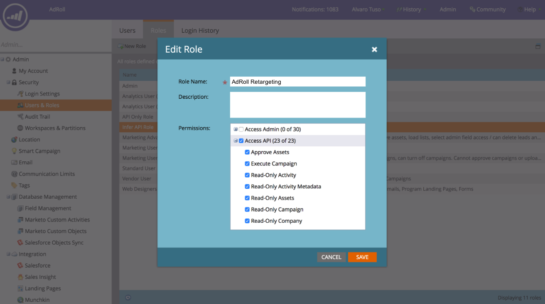Click the Landing Pages icon
The width and height of the screenshot is (545, 304).
coord(20,288)
